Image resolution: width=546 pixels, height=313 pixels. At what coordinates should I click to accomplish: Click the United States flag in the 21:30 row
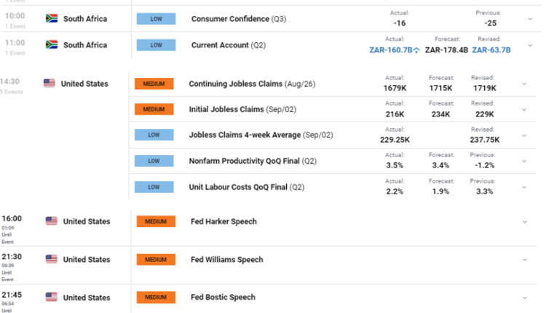click(x=52, y=259)
